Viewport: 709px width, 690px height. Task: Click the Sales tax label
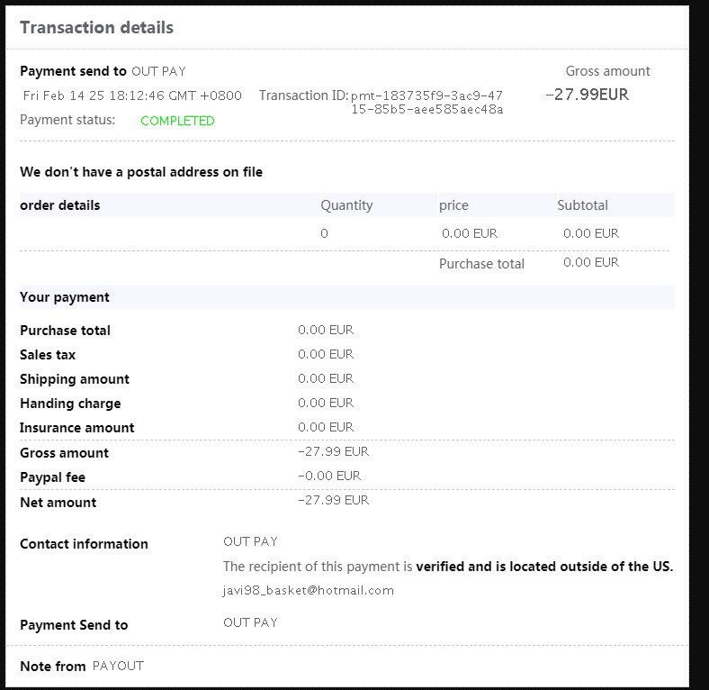coord(48,355)
